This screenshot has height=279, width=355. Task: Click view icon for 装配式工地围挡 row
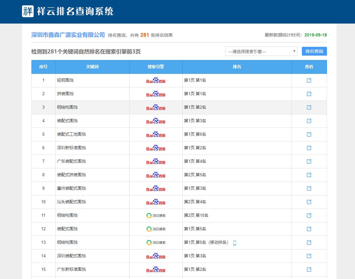point(309,134)
